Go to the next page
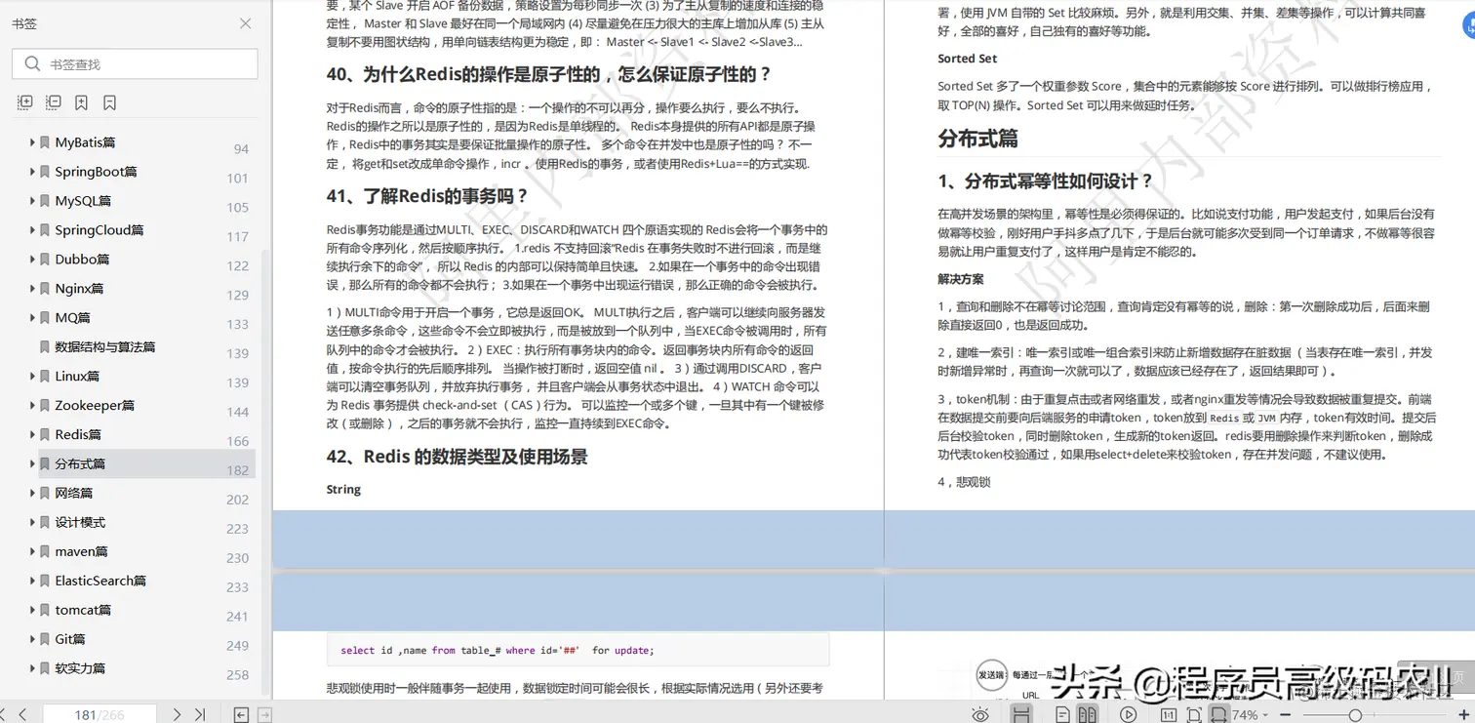Image resolution: width=1475 pixels, height=723 pixels. tap(177, 715)
